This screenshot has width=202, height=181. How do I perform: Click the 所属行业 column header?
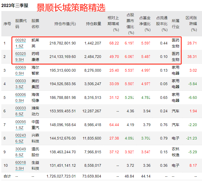(176, 24)
